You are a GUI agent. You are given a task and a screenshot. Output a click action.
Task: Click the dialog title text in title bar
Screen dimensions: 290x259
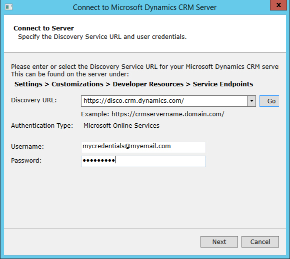point(144,7)
